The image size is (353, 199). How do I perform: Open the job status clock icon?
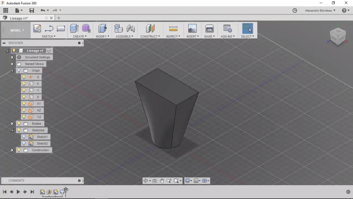coord(295,10)
